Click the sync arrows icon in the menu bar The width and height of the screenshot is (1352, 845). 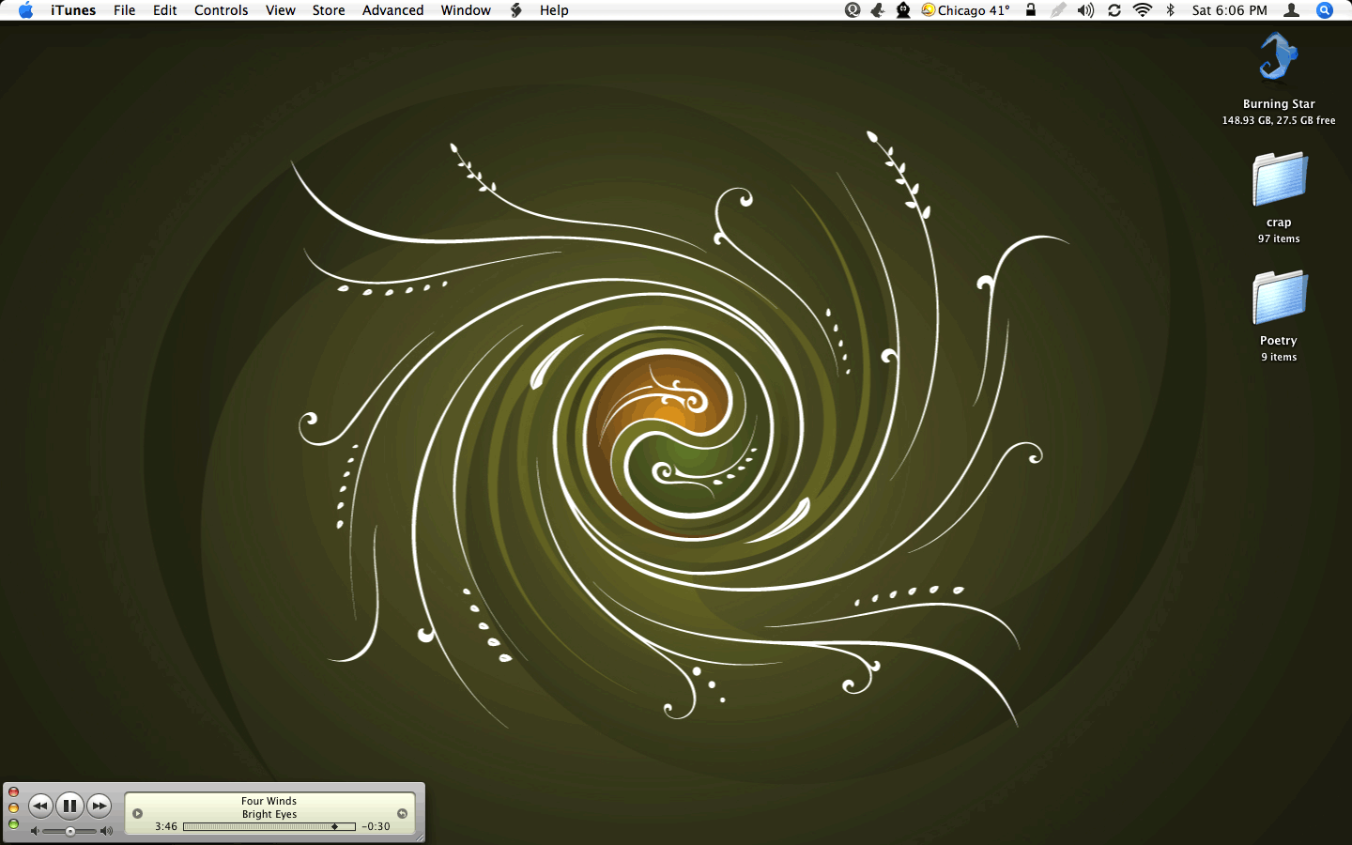1114,10
